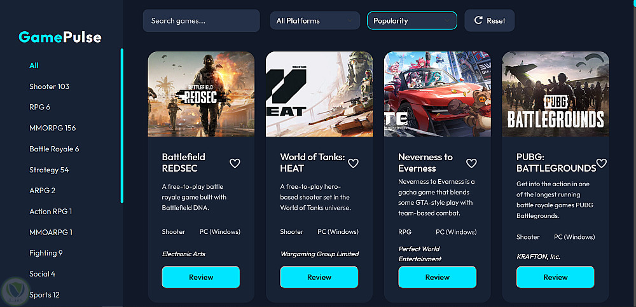The image size is (636, 307).
Task: Choose the Battle Royale 6 category
Action: (x=54, y=149)
